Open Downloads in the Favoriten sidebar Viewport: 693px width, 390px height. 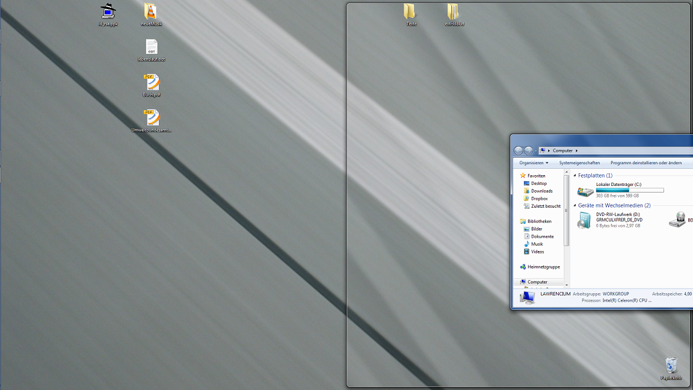tap(541, 191)
